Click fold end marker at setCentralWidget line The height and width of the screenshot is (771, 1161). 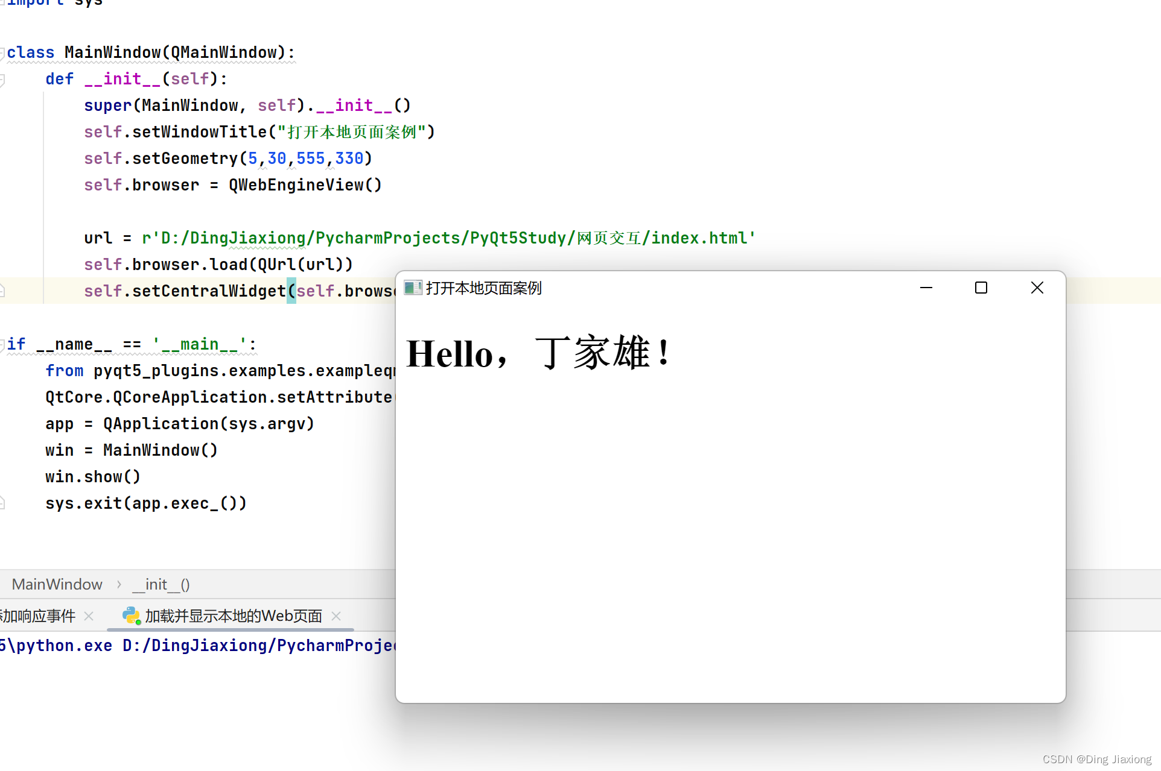click(2, 291)
